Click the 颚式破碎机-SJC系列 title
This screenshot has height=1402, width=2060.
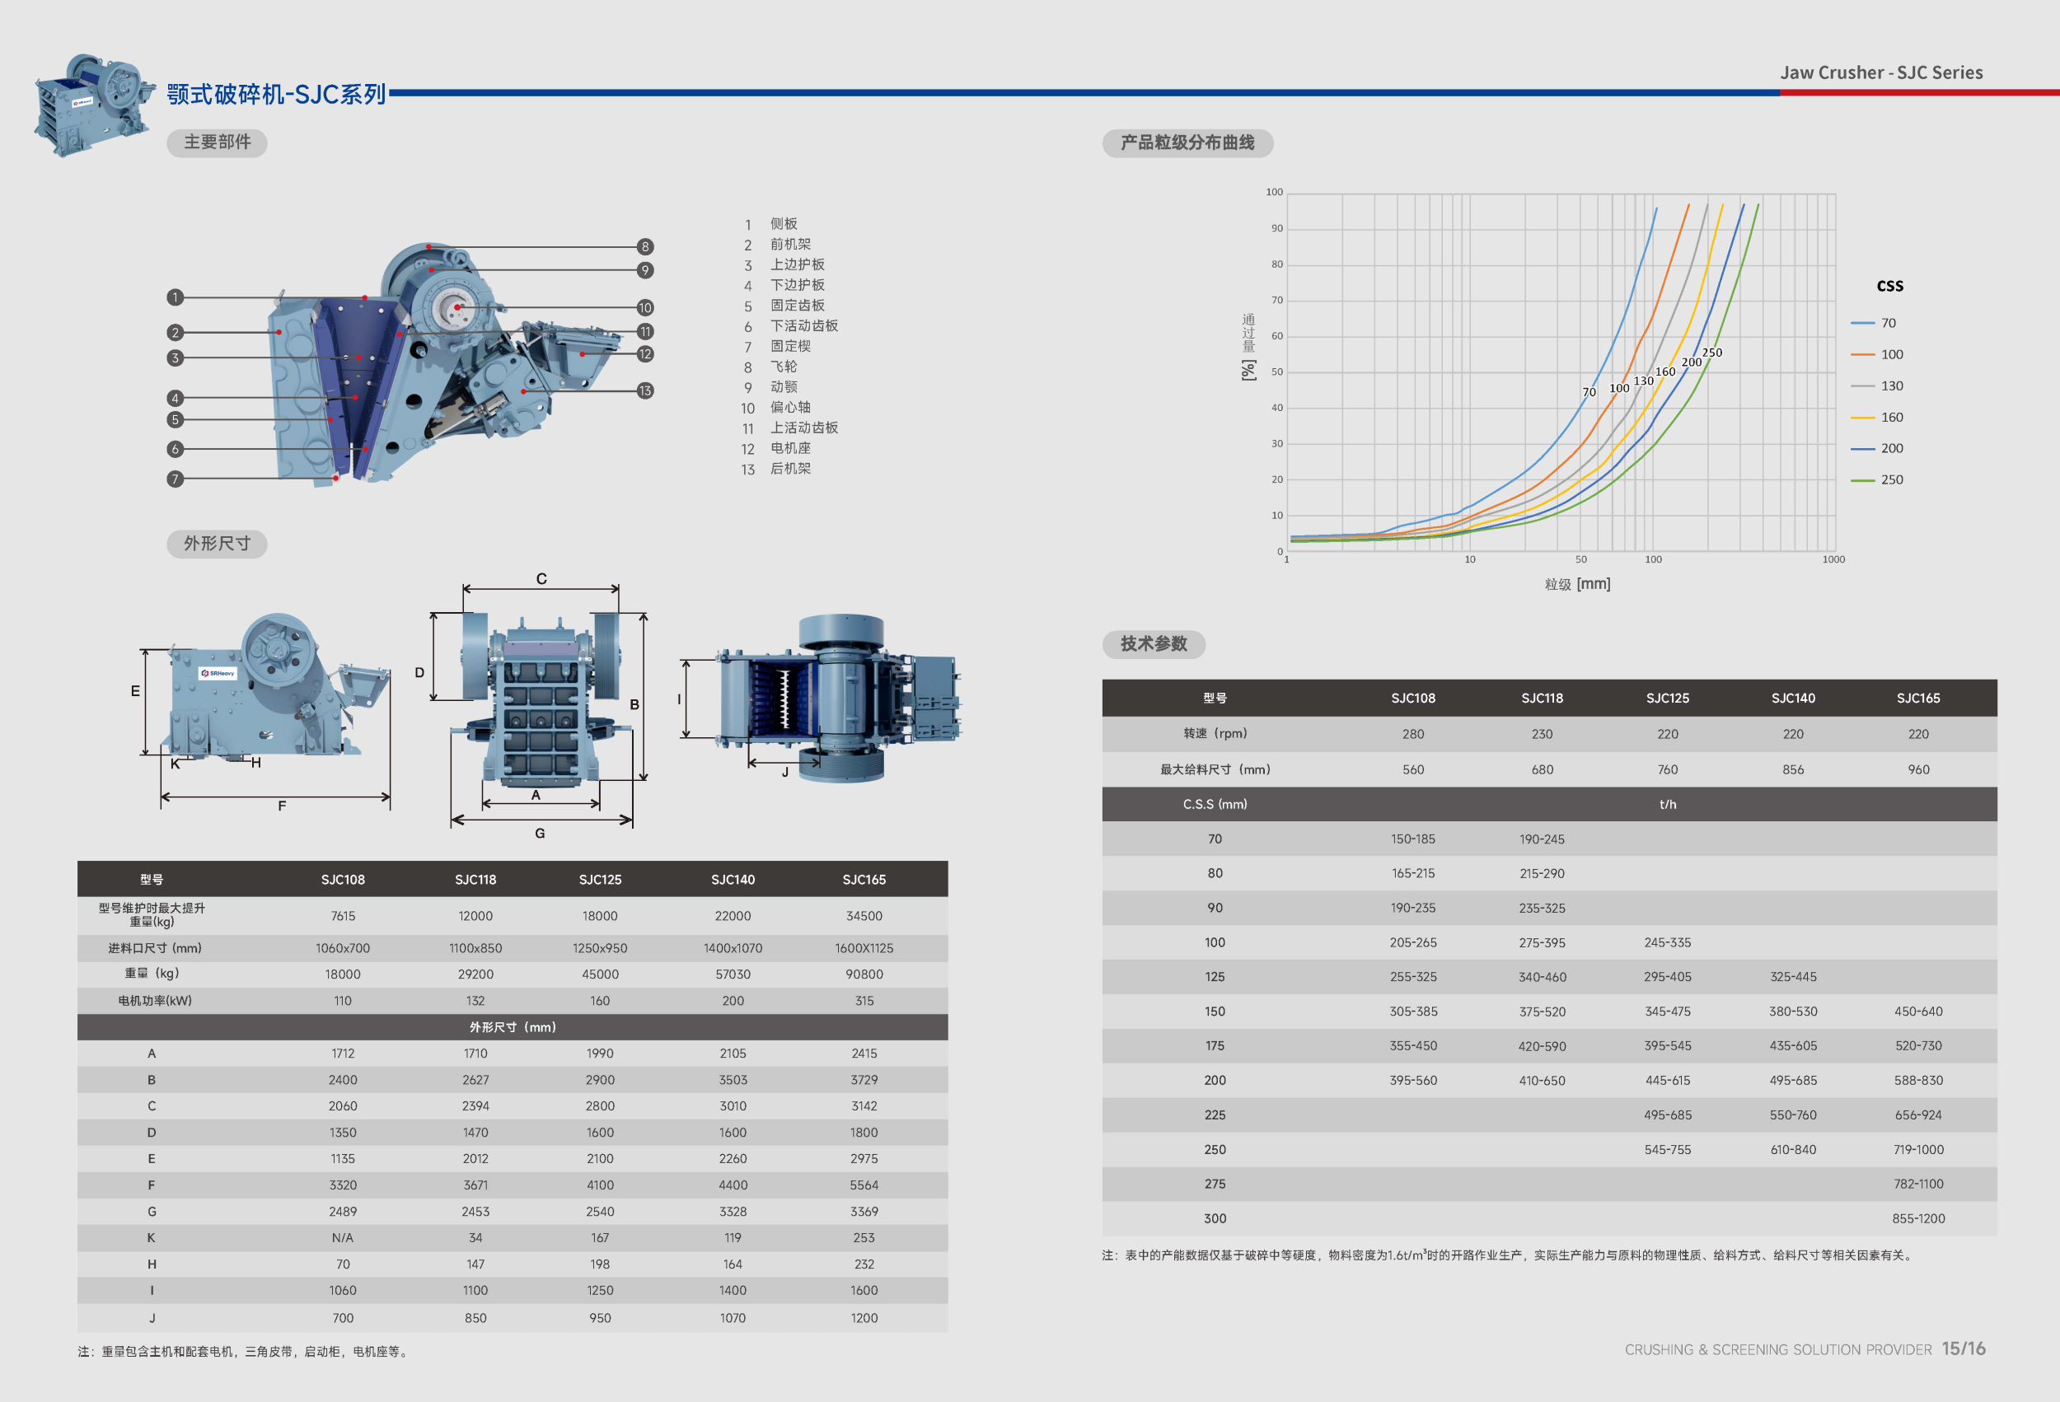(x=277, y=94)
